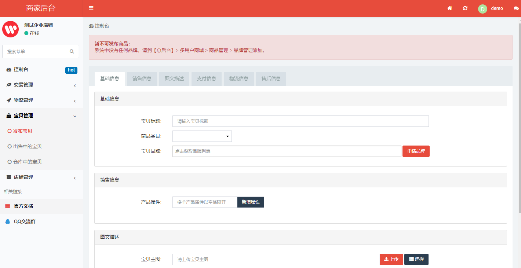Click the 暂不可发布商品 alert heading
The width and height of the screenshot is (521, 268).
tap(112, 44)
